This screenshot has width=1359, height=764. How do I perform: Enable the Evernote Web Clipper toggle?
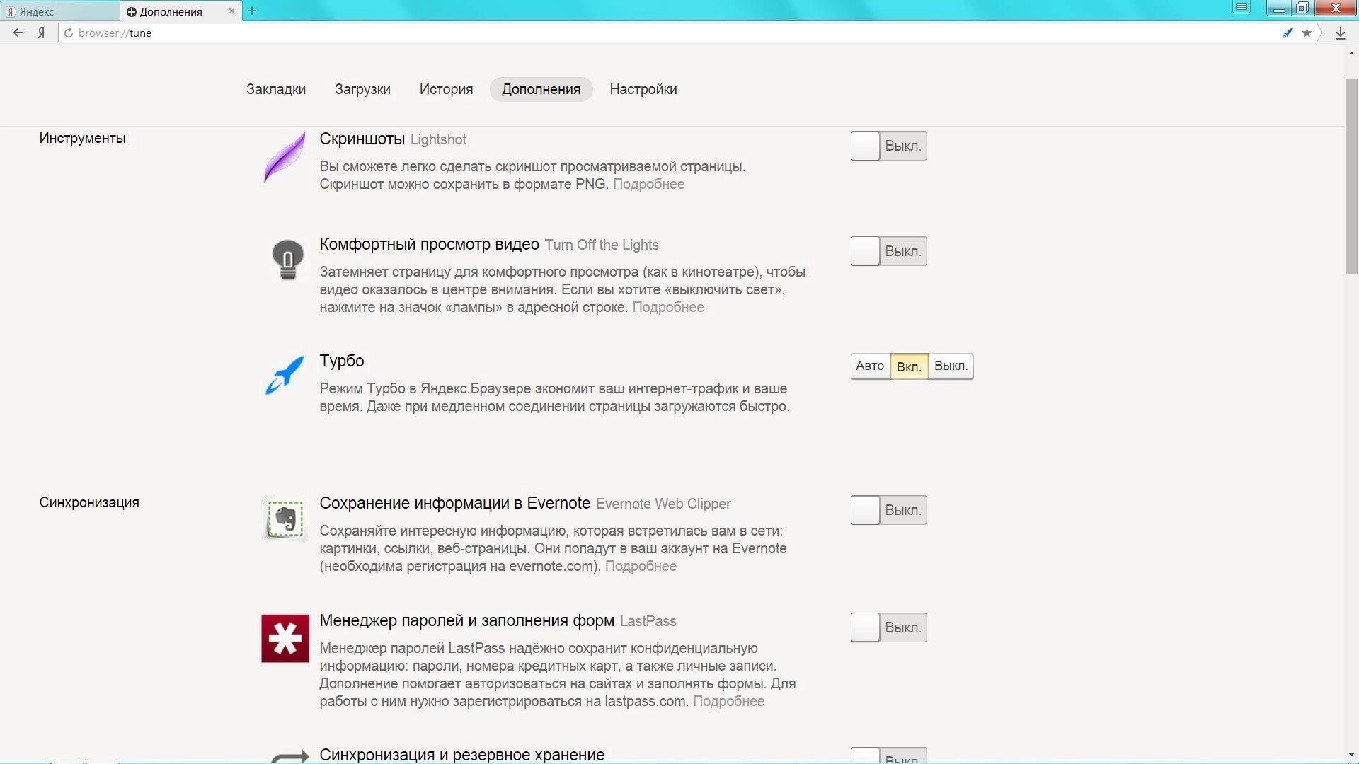point(888,510)
